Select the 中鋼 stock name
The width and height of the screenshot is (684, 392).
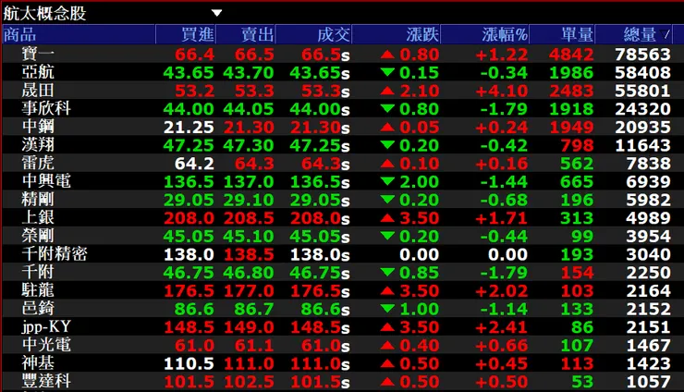pos(39,127)
